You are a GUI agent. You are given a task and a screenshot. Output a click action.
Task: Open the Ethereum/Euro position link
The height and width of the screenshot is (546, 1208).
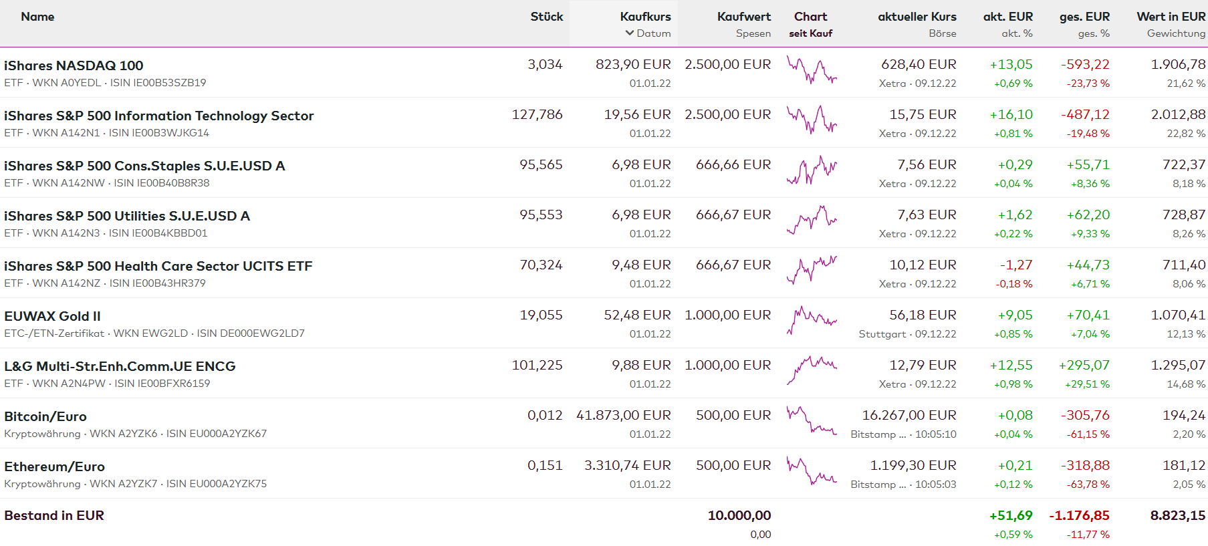coord(54,466)
